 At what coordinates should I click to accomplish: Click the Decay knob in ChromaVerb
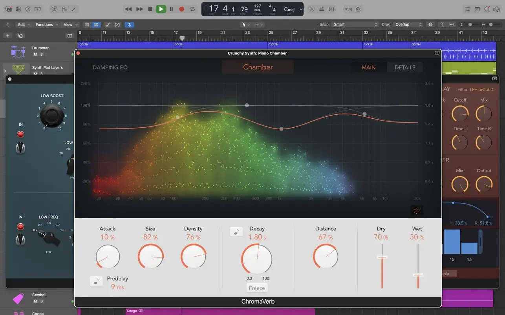pos(256,259)
